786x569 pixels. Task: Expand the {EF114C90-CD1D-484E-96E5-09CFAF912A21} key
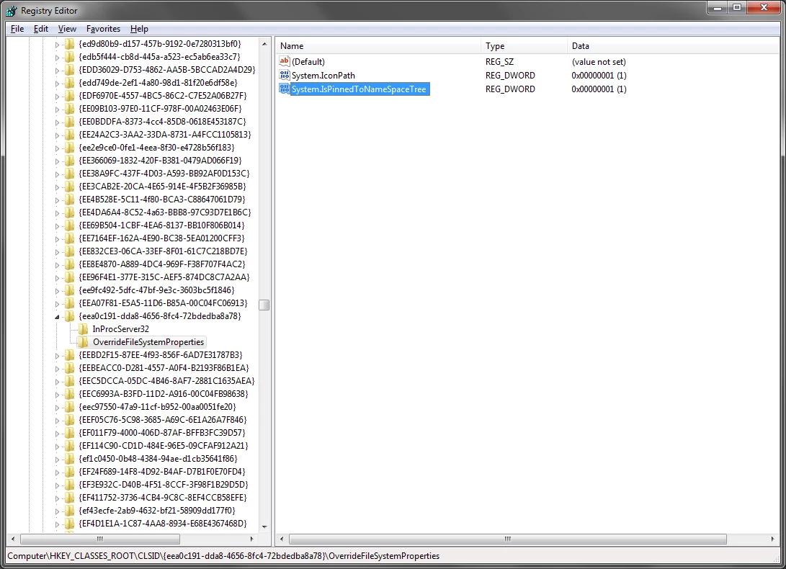(57, 446)
